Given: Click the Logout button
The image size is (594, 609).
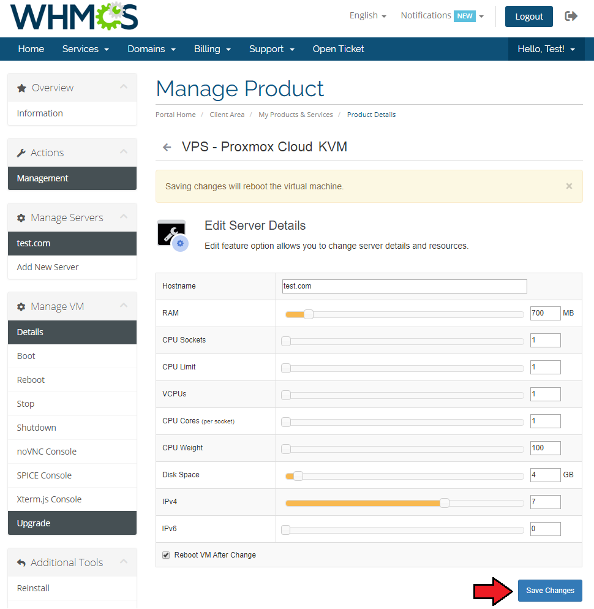Looking at the screenshot, I should tap(528, 17).
